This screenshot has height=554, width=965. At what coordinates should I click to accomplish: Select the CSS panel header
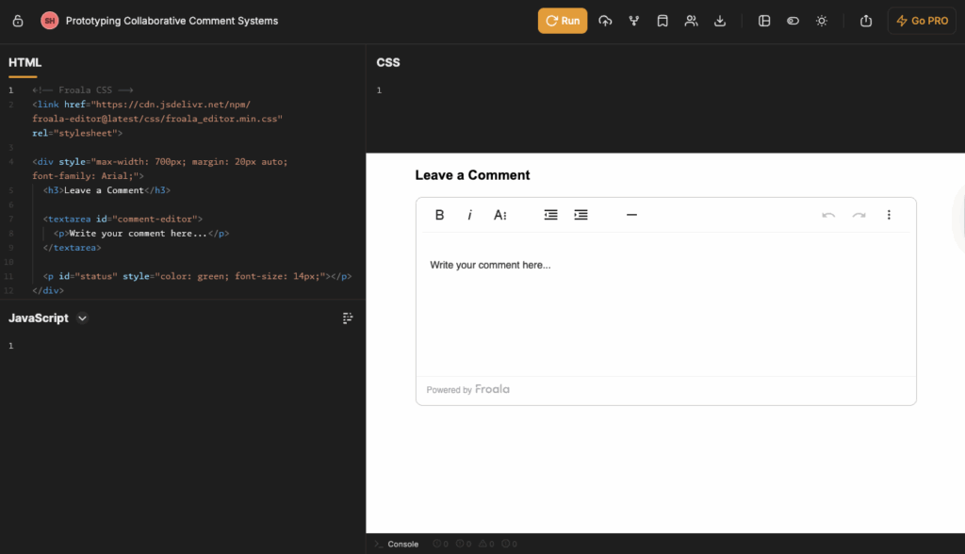tap(388, 63)
